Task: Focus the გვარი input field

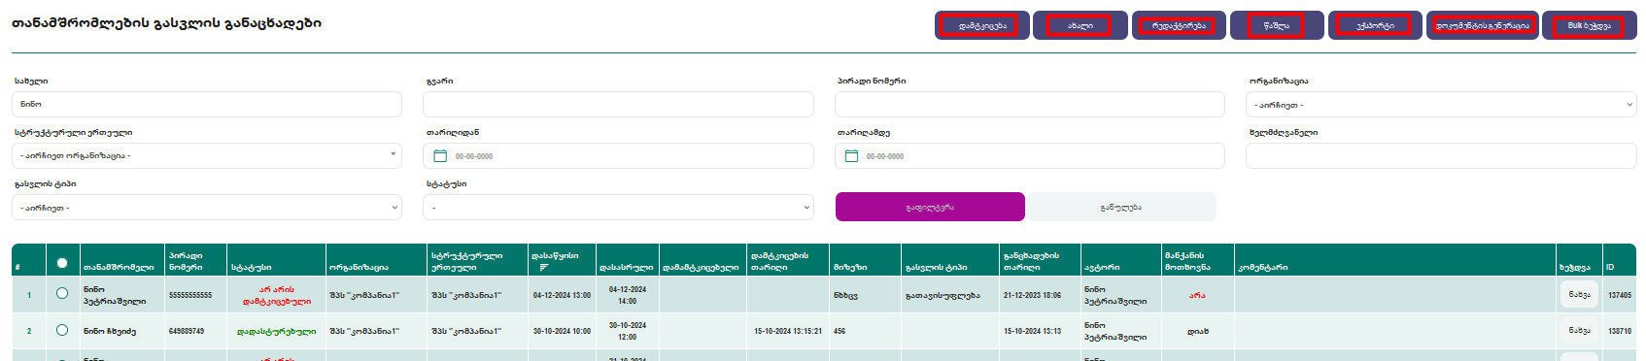Action: [x=618, y=105]
